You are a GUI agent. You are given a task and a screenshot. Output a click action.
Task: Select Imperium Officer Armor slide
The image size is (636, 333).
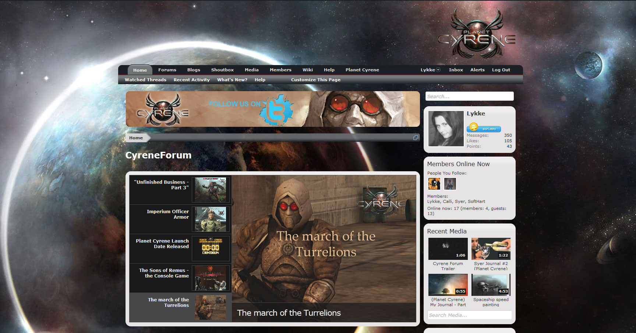tap(167, 214)
